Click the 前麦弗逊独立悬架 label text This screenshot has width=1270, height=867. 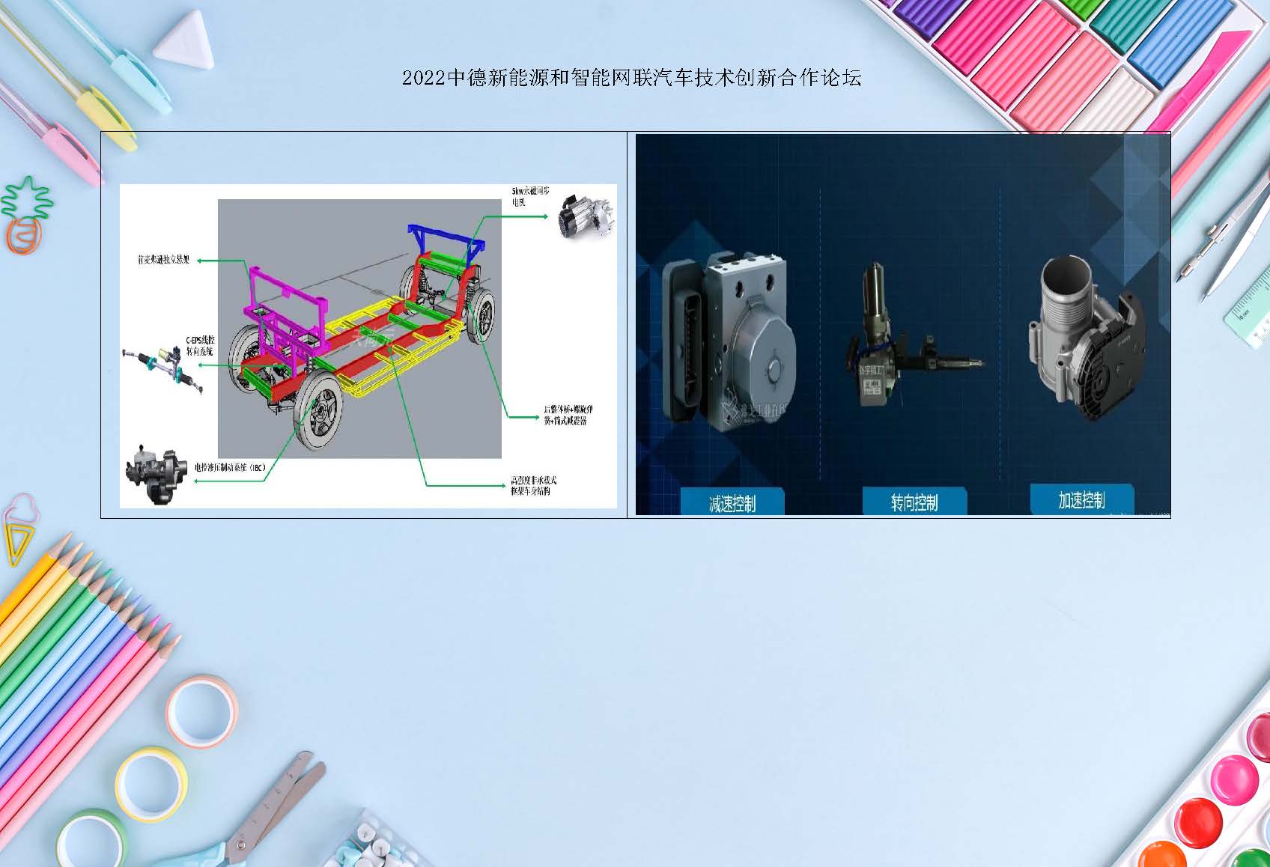163,260
